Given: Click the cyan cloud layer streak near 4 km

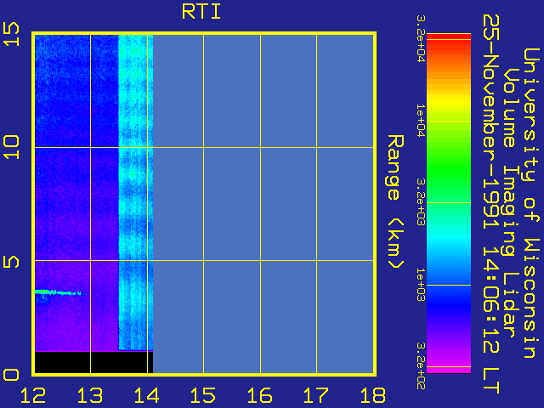Looking at the screenshot, I should coord(59,292).
